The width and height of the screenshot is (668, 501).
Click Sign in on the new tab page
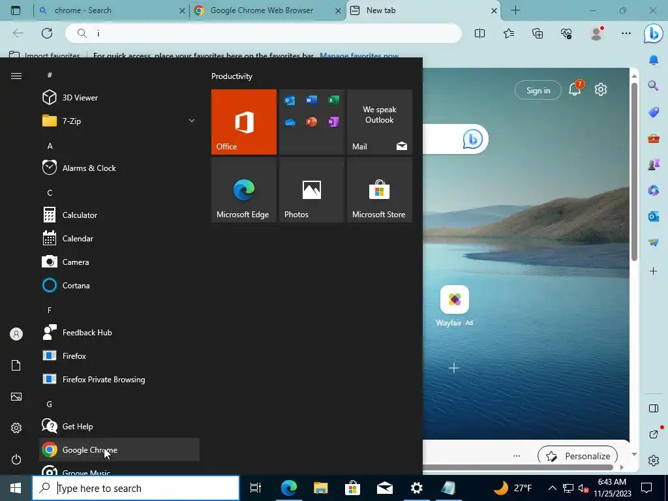pyautogui.click(x=538, y=90)
